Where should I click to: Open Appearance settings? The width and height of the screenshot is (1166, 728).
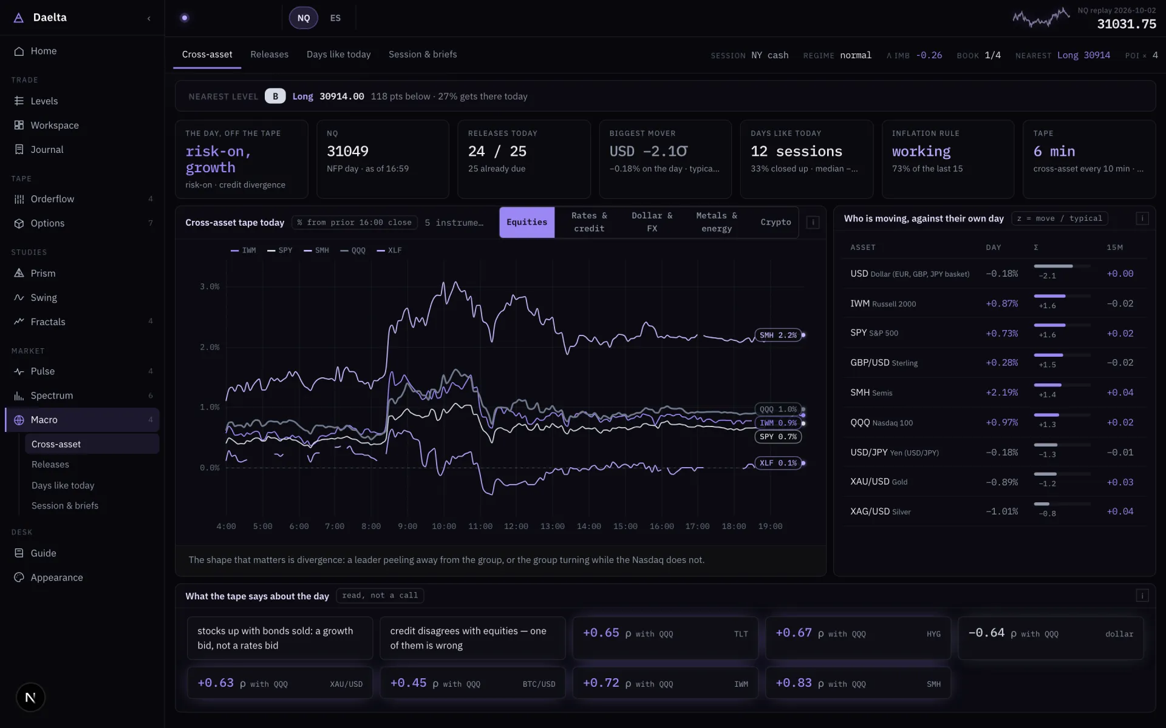(x=83, y=578)
